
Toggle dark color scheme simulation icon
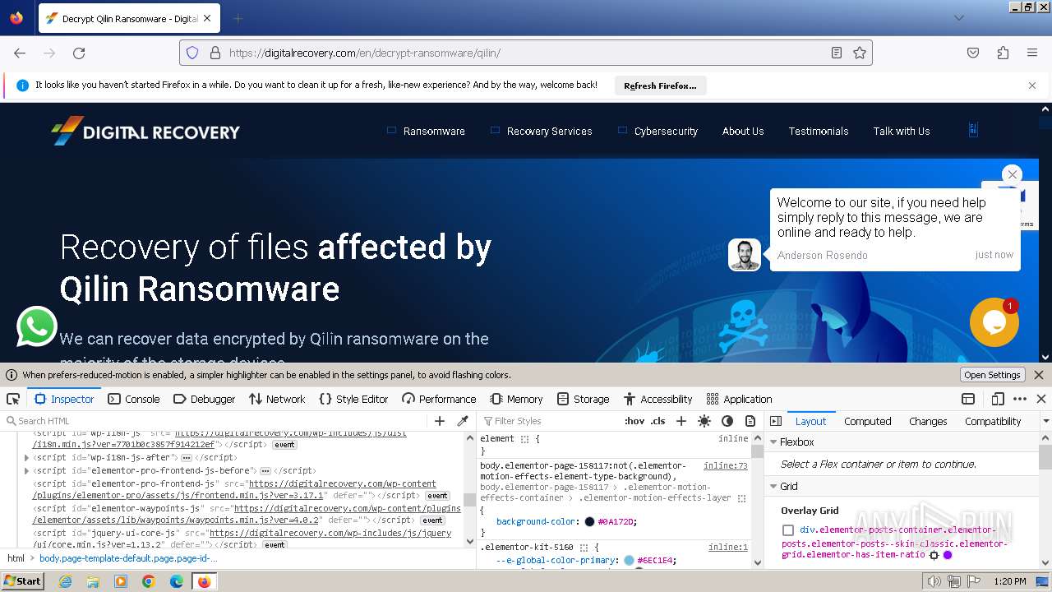[x=727, y=421]
